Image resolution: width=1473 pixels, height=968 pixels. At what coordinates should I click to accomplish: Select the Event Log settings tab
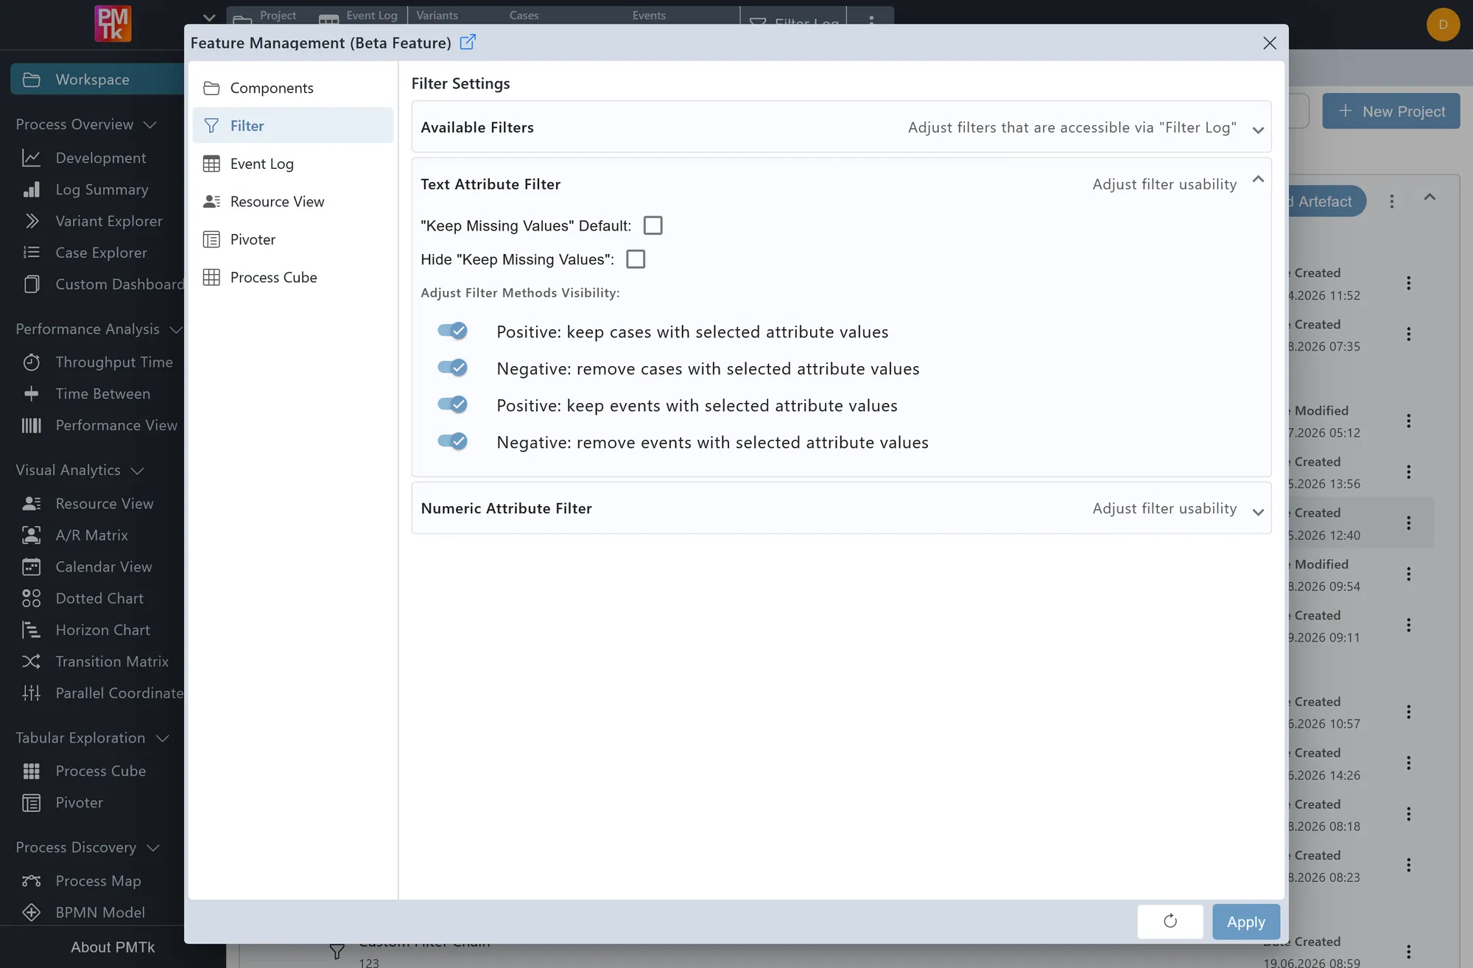coord(292,164)
